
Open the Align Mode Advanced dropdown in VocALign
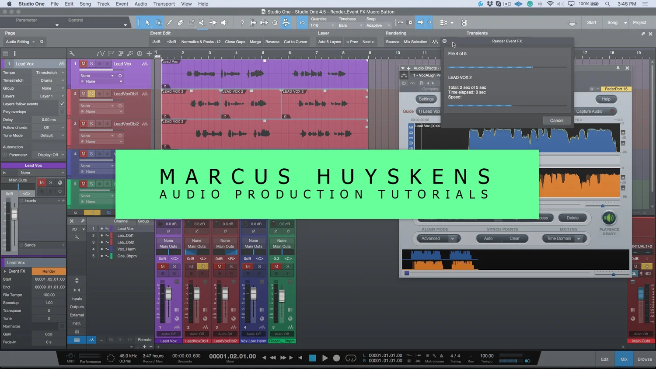[x=437, y=238]
